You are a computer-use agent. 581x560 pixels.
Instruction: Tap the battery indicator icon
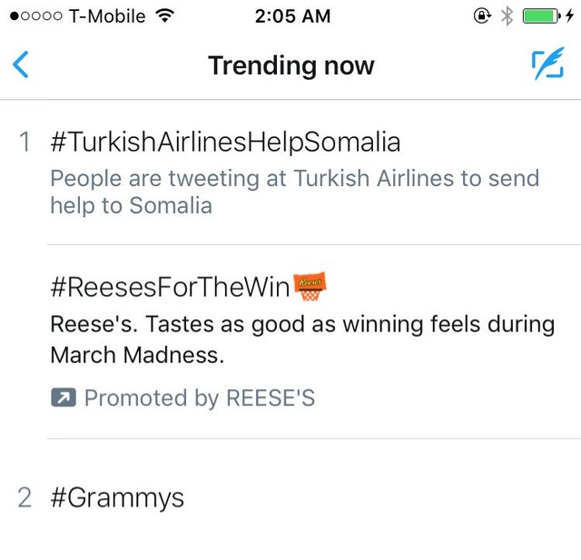(541, 16)
